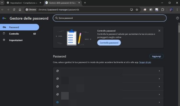
Task: Expand the fifth password entry arrow
Action: (x=159, y=102)
